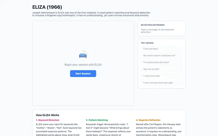
Task: Click the "Begin your session with ELIZA" text
Action: tap(83, 65)
